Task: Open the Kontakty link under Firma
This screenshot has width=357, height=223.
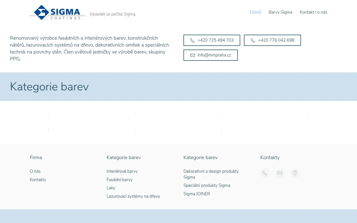Action: pyautogui.click(x=38, y=180)
